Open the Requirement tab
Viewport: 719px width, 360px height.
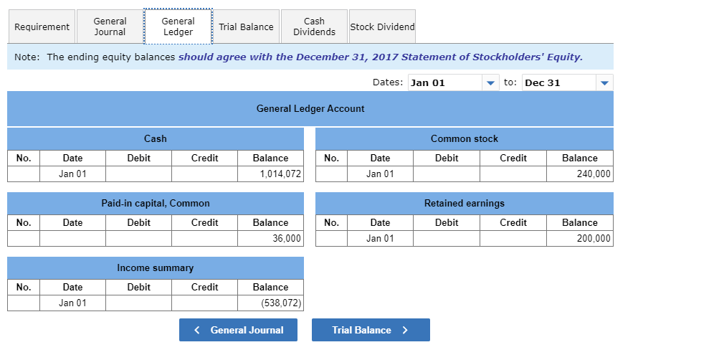click(42, 27)
